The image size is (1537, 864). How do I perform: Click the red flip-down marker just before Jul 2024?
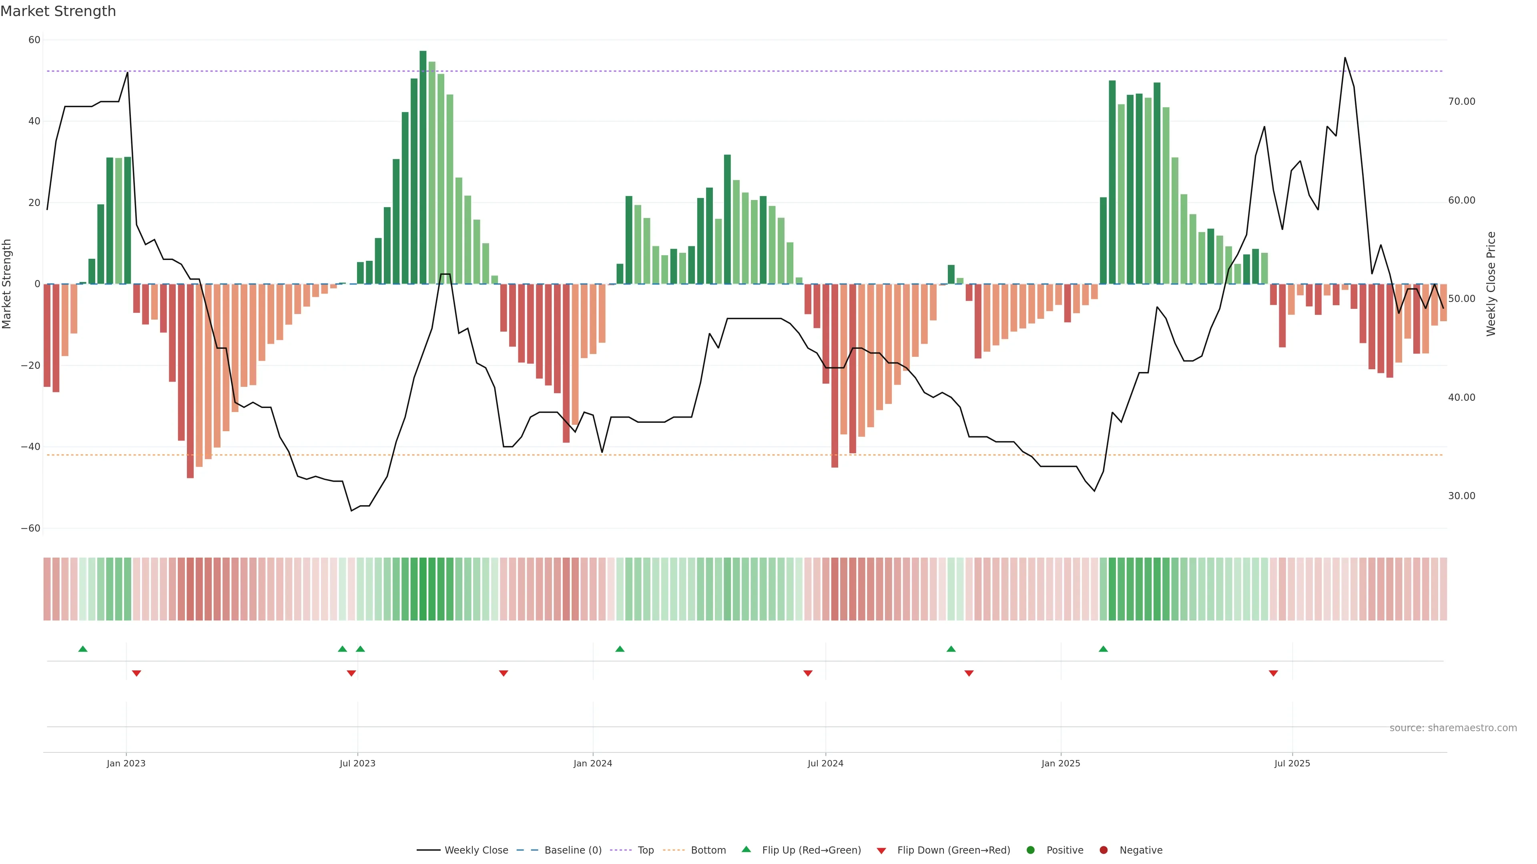pos(808,673)
